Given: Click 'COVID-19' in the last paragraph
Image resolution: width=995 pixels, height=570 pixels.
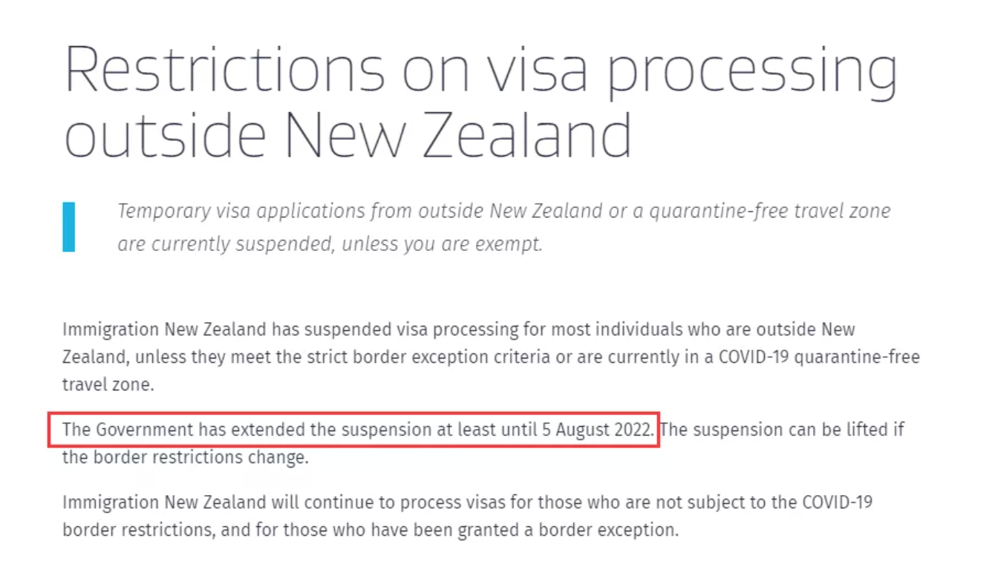Looking at the screenshot, I should click(838, 502).
